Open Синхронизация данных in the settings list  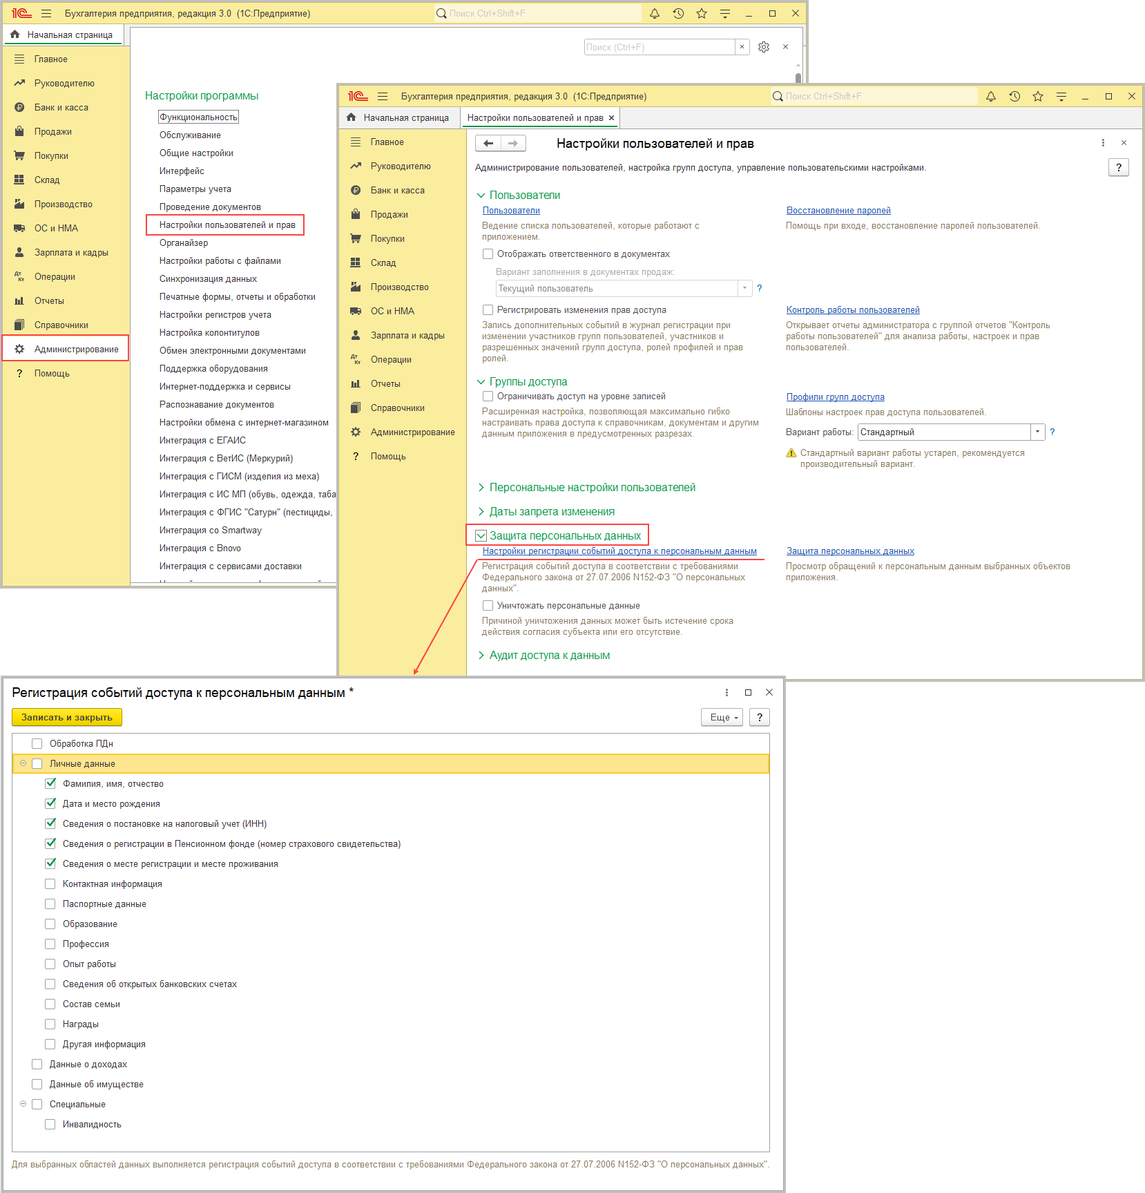[208, 279]
